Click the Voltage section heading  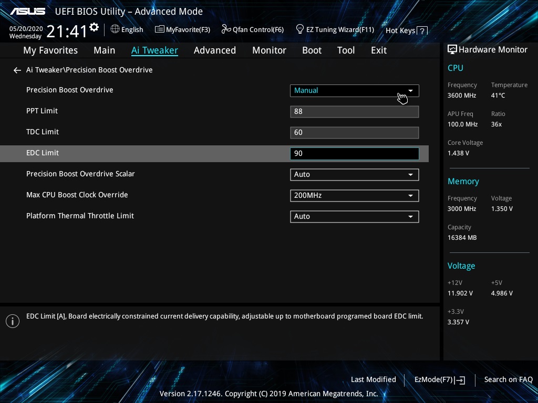point(461,266)
